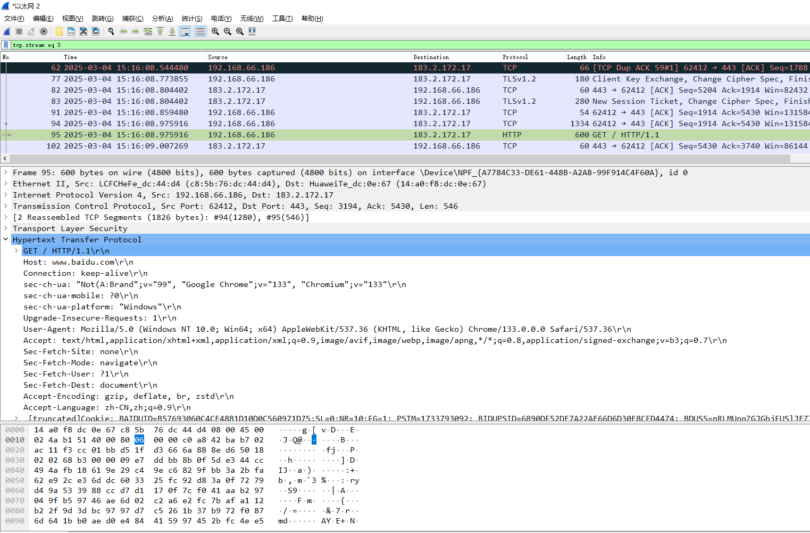Start capturing packets with the shark fin icon
Screen dimensions: 810x533
click(x=7, y=31)
